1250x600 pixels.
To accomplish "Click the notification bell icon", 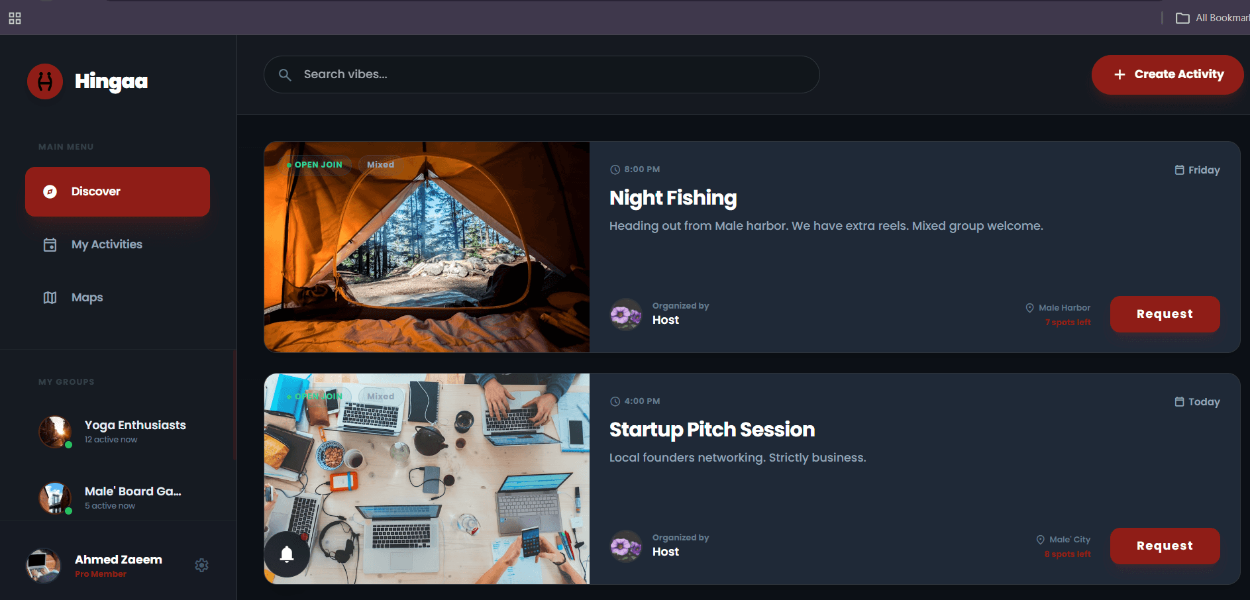I will click(x=287, y=554).
